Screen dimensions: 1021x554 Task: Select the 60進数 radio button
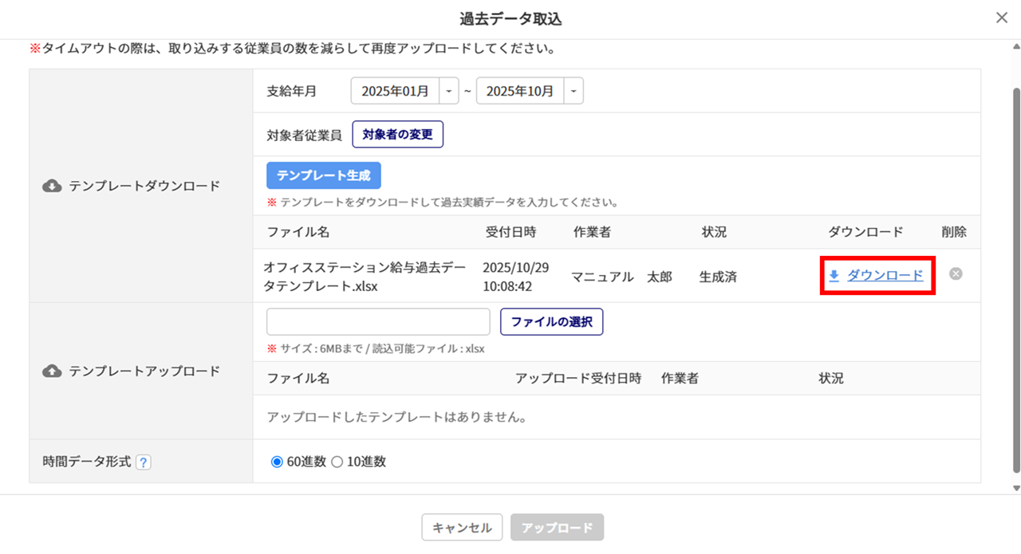(277, 462)
